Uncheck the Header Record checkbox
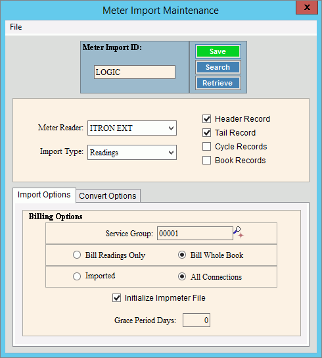Screen dimensions: 322x358 206,118
